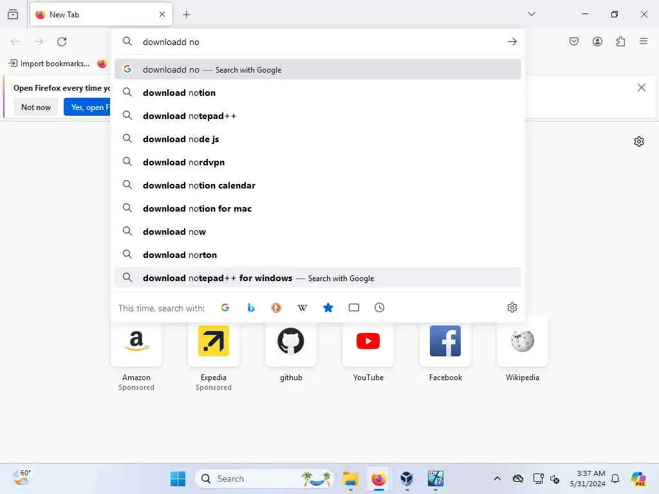The width and height of the screenshot is (659, 494).
Task: Open Copilot preview icon in taskbar
Action: (x=638, y=479)
